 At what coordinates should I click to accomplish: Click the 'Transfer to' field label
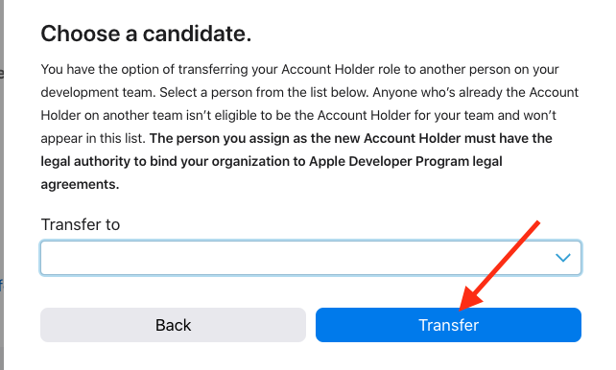pos(81,225)
